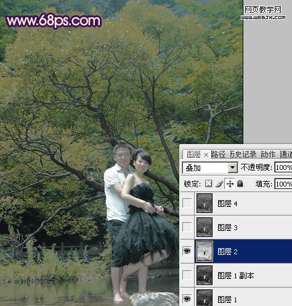
Task: Click lock all padlock icon
Action: point(240,183)
